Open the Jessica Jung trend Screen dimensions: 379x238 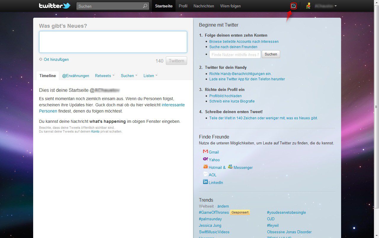[x=210, y=225]
